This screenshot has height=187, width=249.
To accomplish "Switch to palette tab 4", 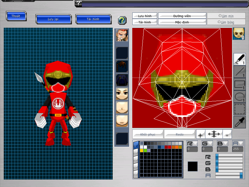I will 136,167.
